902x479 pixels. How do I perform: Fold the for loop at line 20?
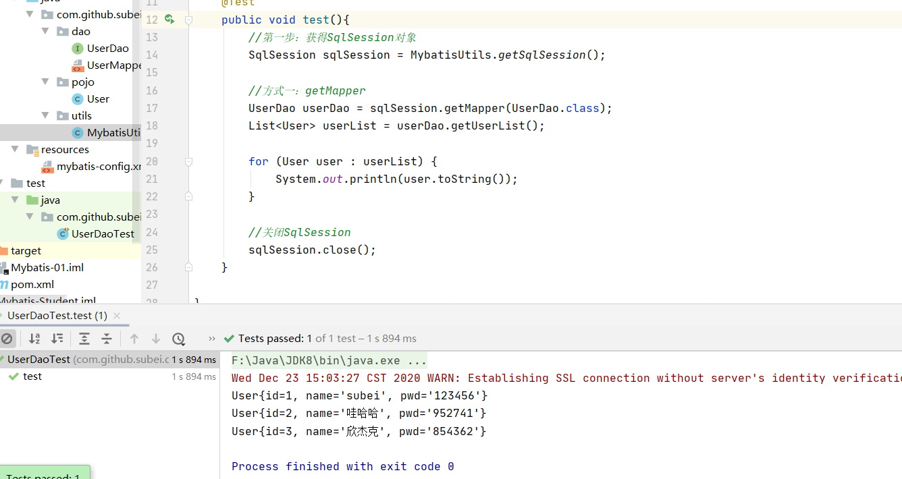[x=188, y=161]
